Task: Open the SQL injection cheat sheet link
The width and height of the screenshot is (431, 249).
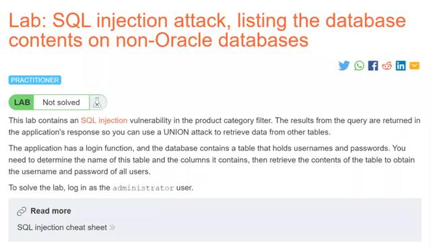Action: coord(62,227)
